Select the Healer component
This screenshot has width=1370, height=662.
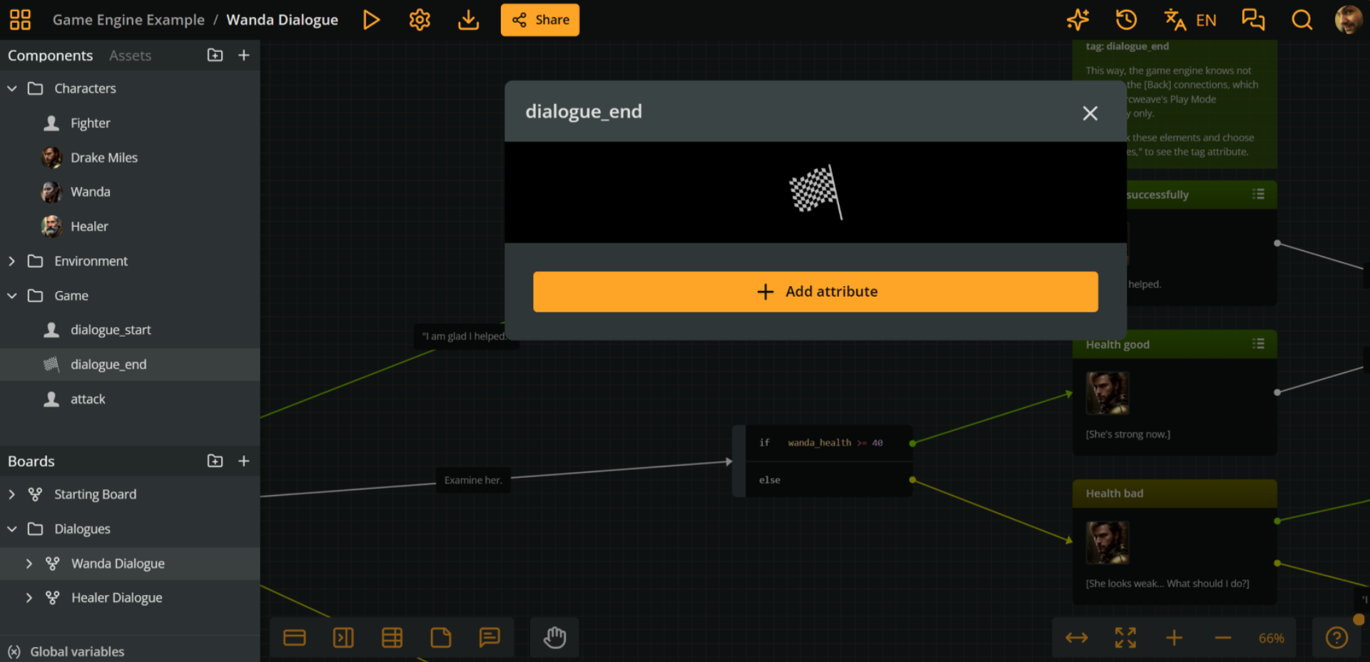tap(130, 227)
